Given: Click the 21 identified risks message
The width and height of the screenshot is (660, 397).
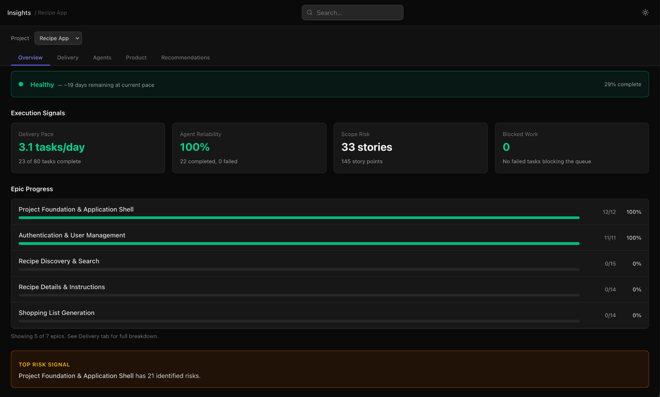Looking at the screenshot, I should tap(110, 376).
